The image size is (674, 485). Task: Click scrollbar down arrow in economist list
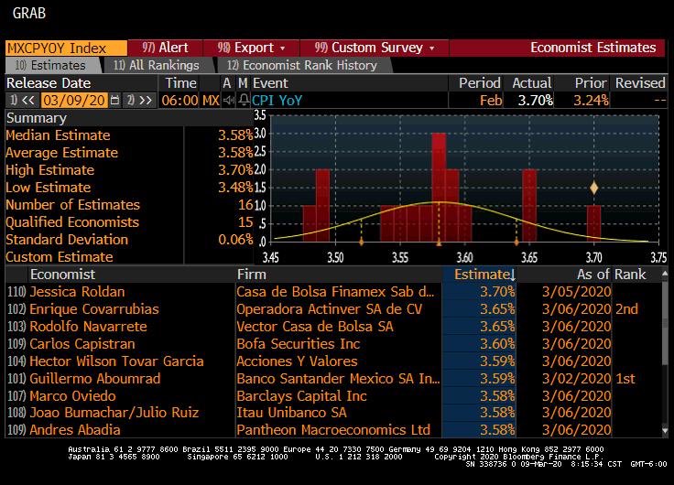665,431
